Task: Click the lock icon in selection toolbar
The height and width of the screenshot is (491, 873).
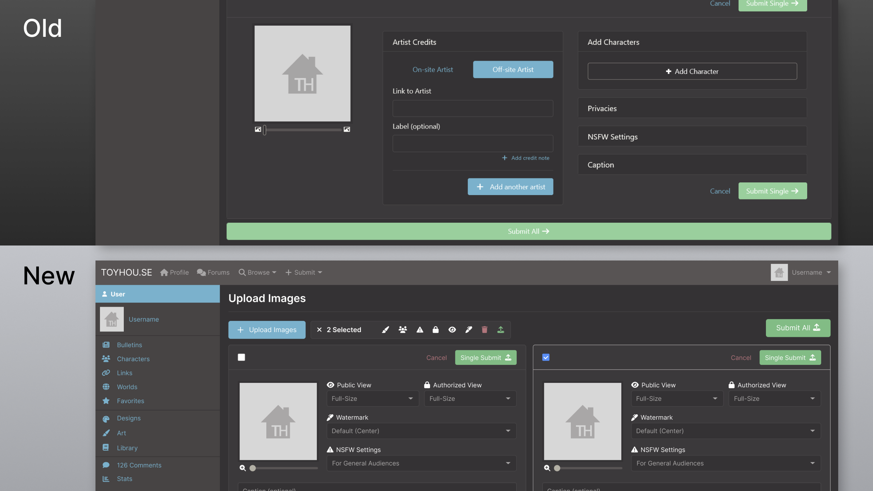Action: (435, 330)
